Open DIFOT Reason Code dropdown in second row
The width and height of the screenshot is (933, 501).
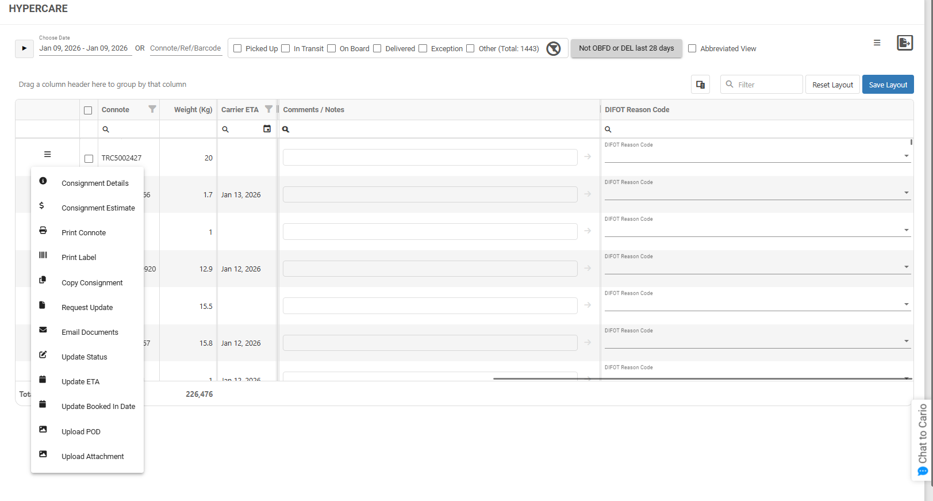906,193
